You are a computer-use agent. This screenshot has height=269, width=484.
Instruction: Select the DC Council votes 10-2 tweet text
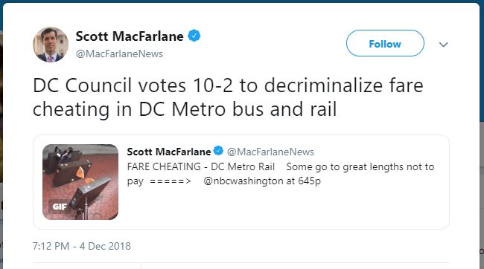[x=228, y=97]
